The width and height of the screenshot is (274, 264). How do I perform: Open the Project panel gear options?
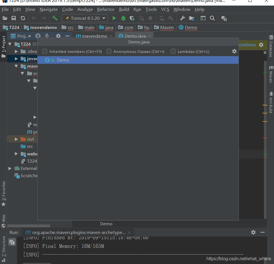tap(58, 36)
